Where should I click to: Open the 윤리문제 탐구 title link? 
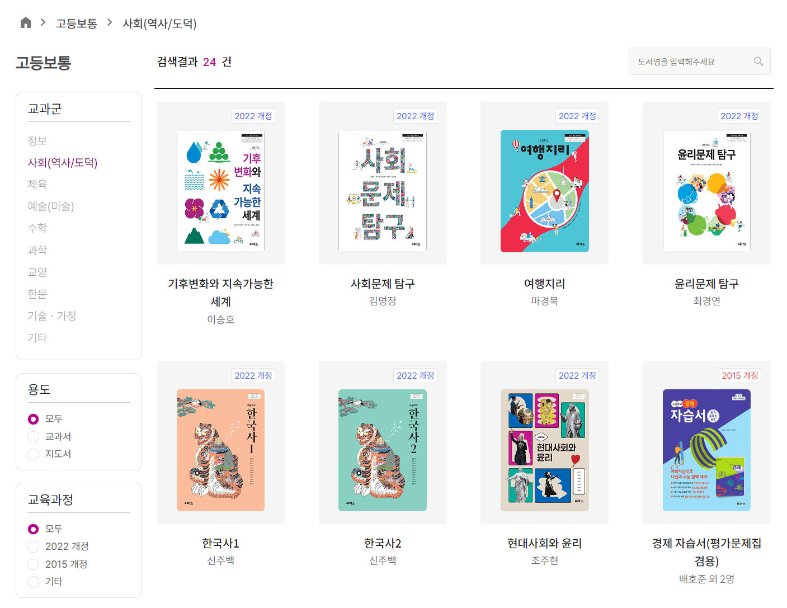click(706, 284)
